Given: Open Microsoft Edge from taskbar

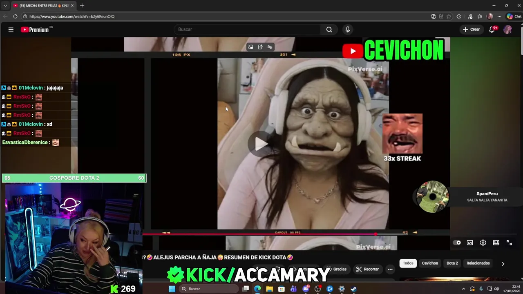Looking at the screenshot, I should click(x=257, y=289).
